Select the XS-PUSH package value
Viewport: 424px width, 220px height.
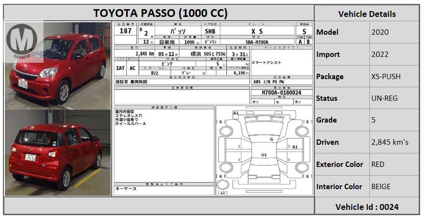coord(386,76)
